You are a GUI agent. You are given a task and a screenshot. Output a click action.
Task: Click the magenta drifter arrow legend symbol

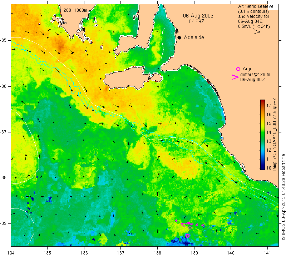tap(235, 77)
